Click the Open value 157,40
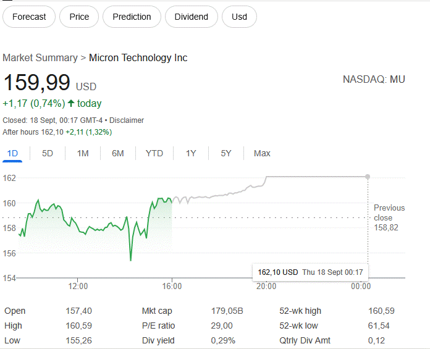The width and height of the screenshot is (430, 349). (78, 311)
